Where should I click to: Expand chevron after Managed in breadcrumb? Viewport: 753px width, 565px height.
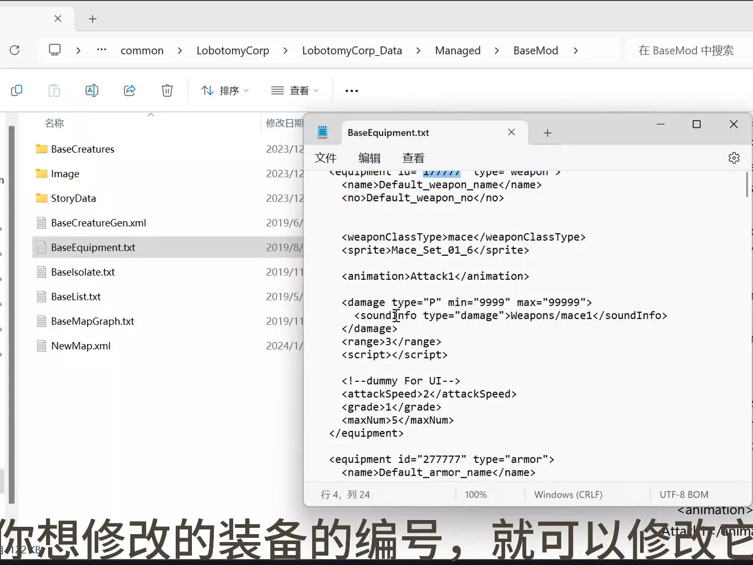click(497, 51)
